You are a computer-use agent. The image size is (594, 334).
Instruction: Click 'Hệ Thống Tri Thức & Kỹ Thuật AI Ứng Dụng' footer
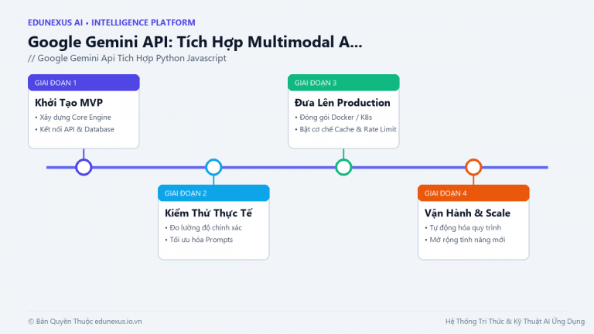click(x=515, y=322)
